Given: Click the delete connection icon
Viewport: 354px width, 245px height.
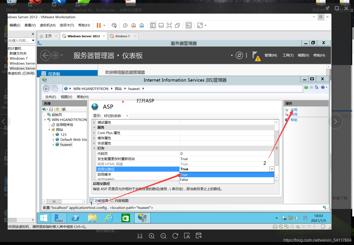Looking at the screenshot, I should point(64,109).
